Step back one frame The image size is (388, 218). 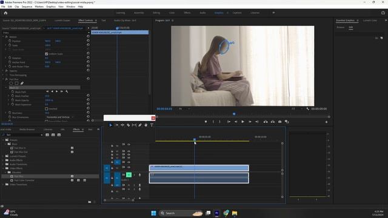point(236,122)
